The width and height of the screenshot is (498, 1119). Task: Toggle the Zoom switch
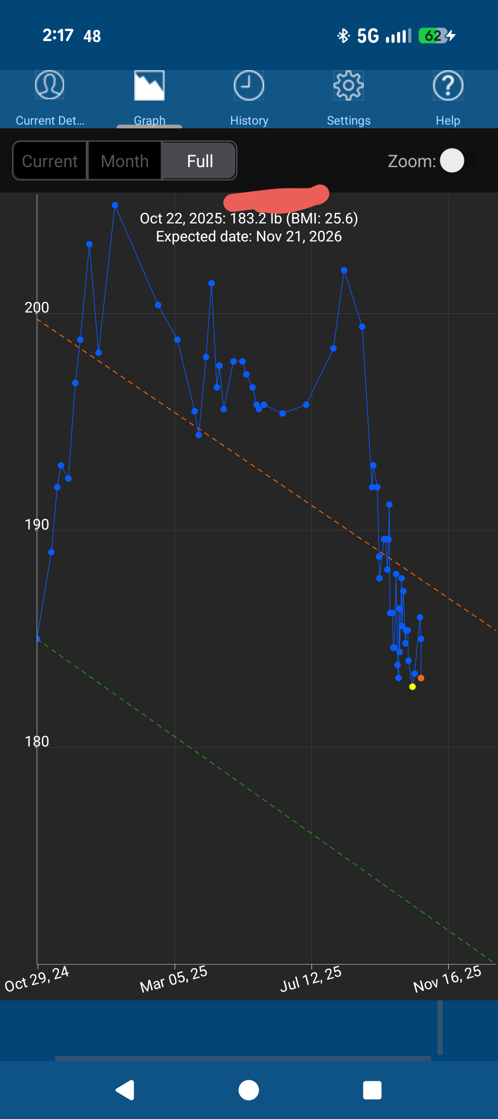pos(459,161)
